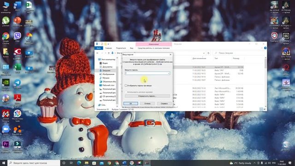Switch to the View ribbon tab
295x166 pixels.
click(131, 48)
